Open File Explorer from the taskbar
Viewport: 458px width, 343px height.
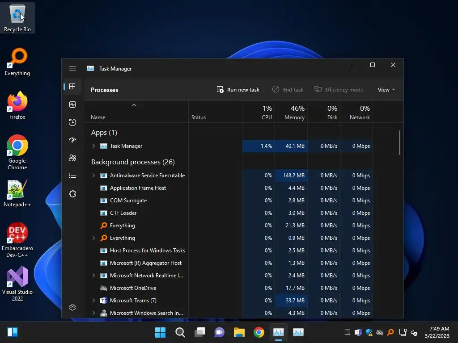(239, 332)
